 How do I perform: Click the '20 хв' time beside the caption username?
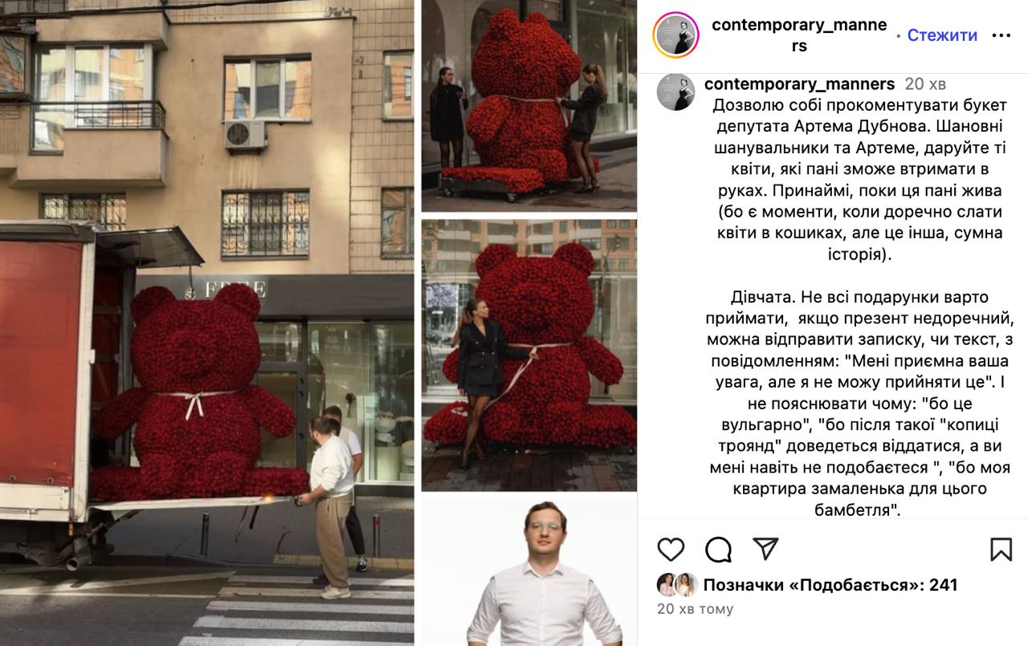925,84
